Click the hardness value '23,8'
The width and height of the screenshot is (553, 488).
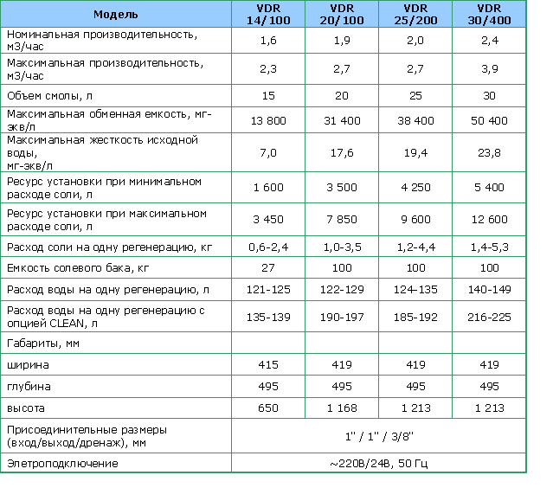point(489,152)
